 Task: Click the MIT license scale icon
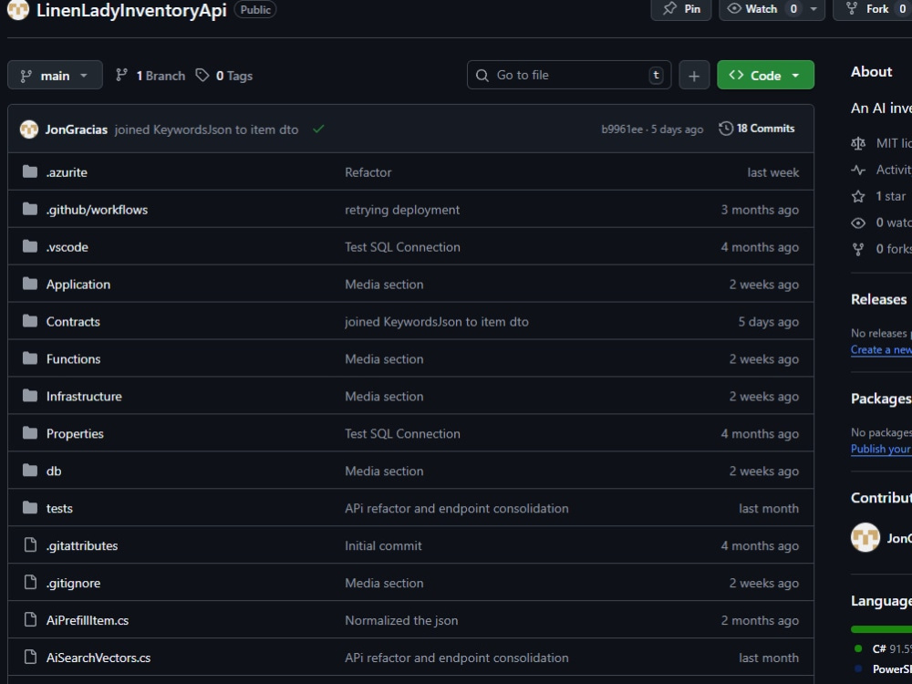(858, 143)
